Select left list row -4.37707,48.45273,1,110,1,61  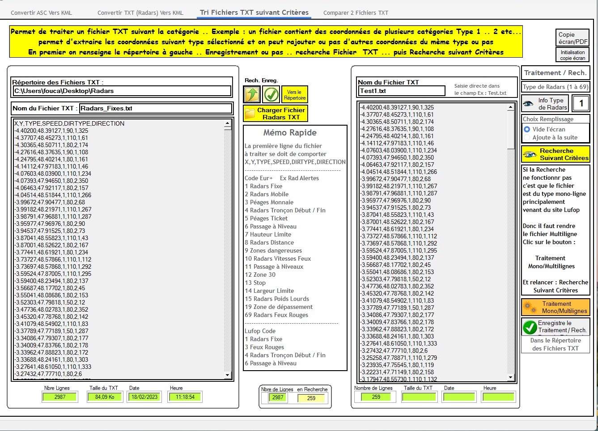tap(51, 138)
